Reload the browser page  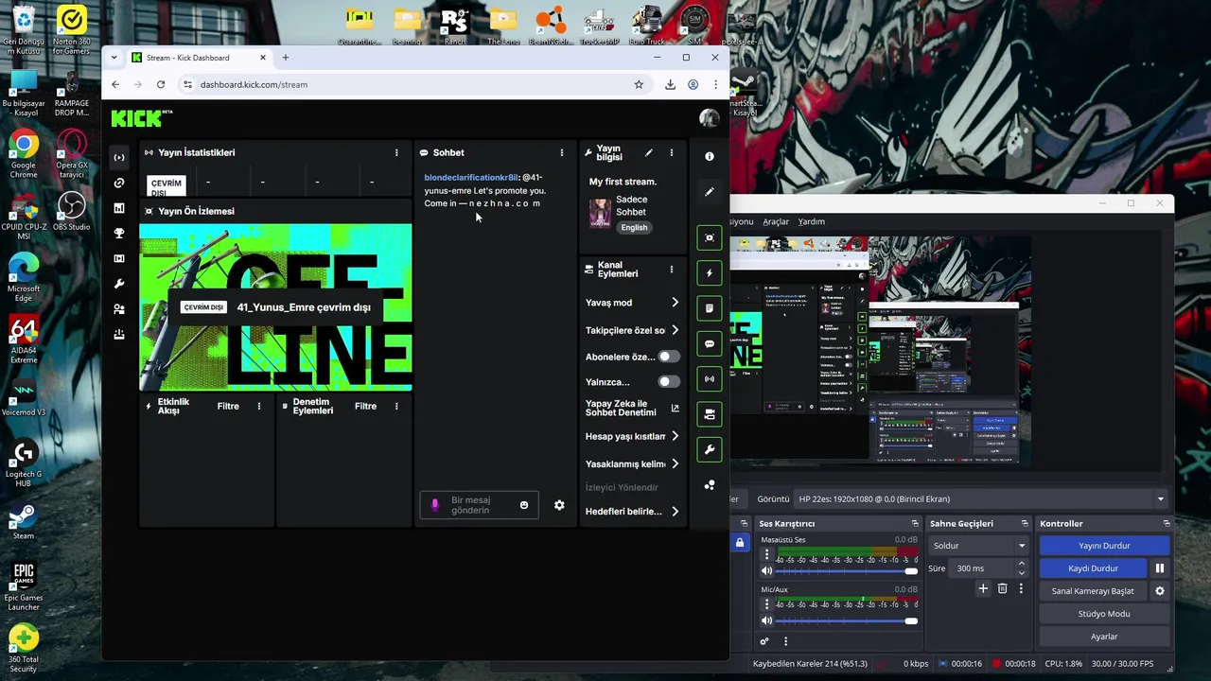(161, 84)
